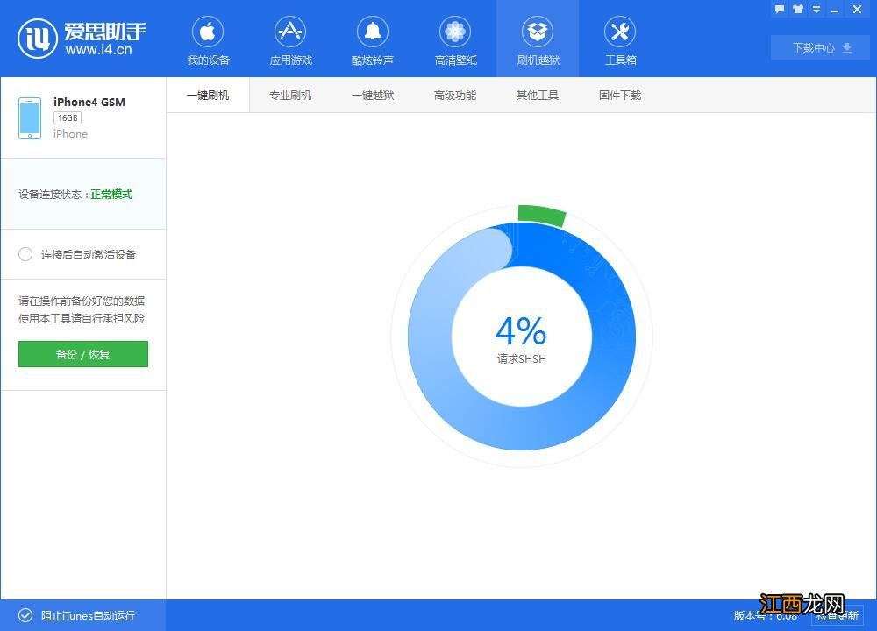
Task: Switch to 一键越狱 tab
Action: 373,95
